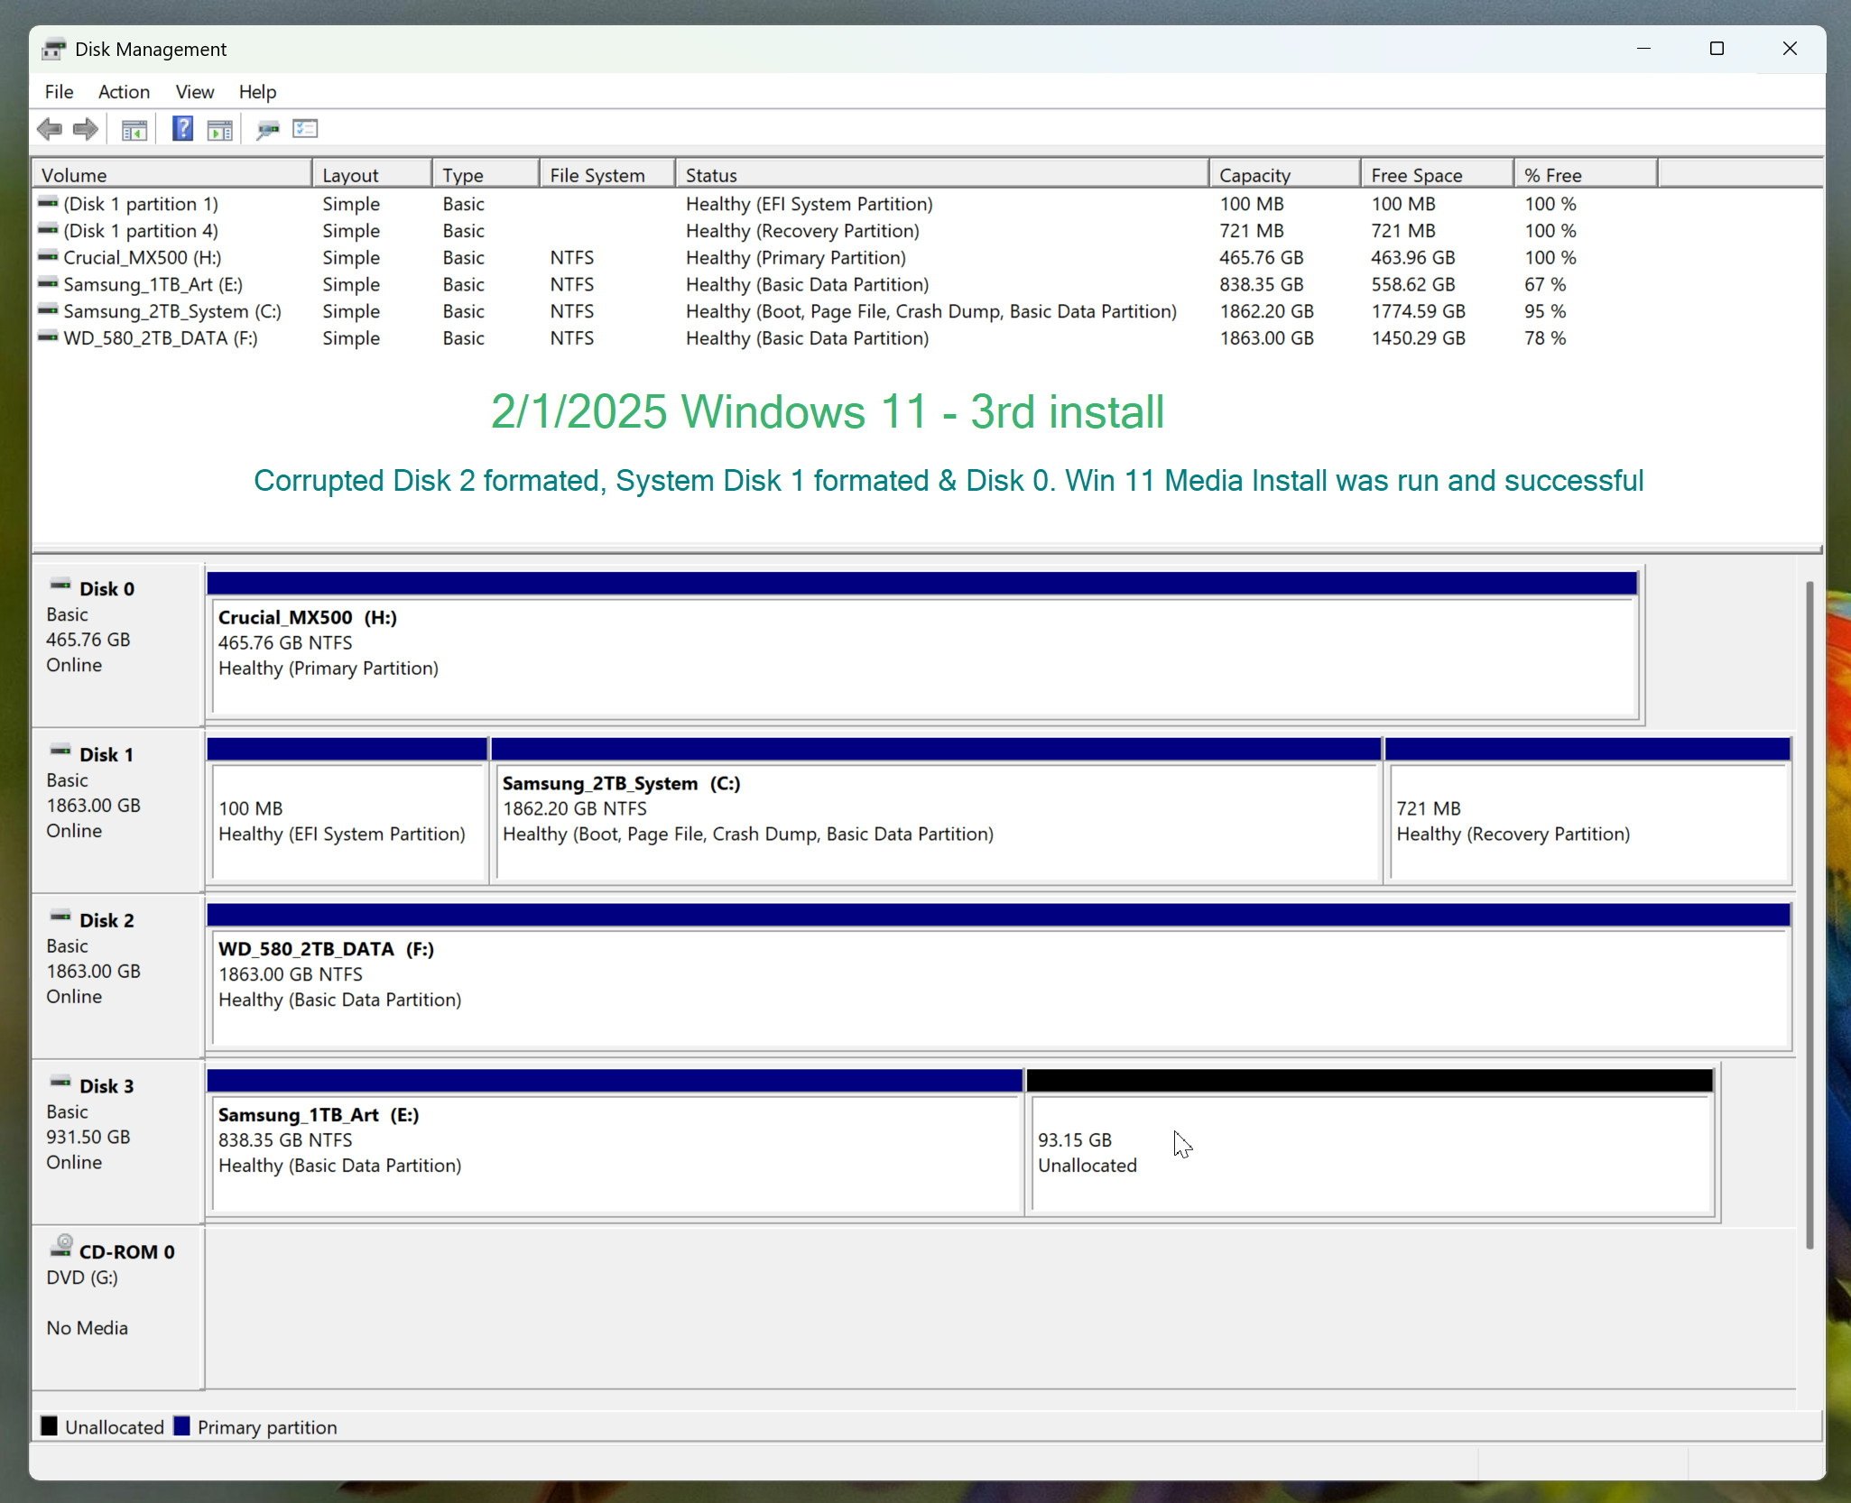This screenshot has width=1851, height=1503.
Task: Click the checklist Properties toolbar icon
Action: pos(305,129)
